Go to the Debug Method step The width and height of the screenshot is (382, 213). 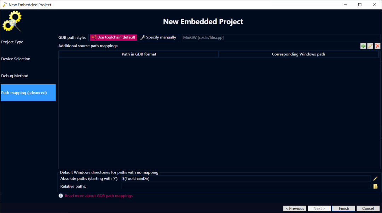pos(28,76)
